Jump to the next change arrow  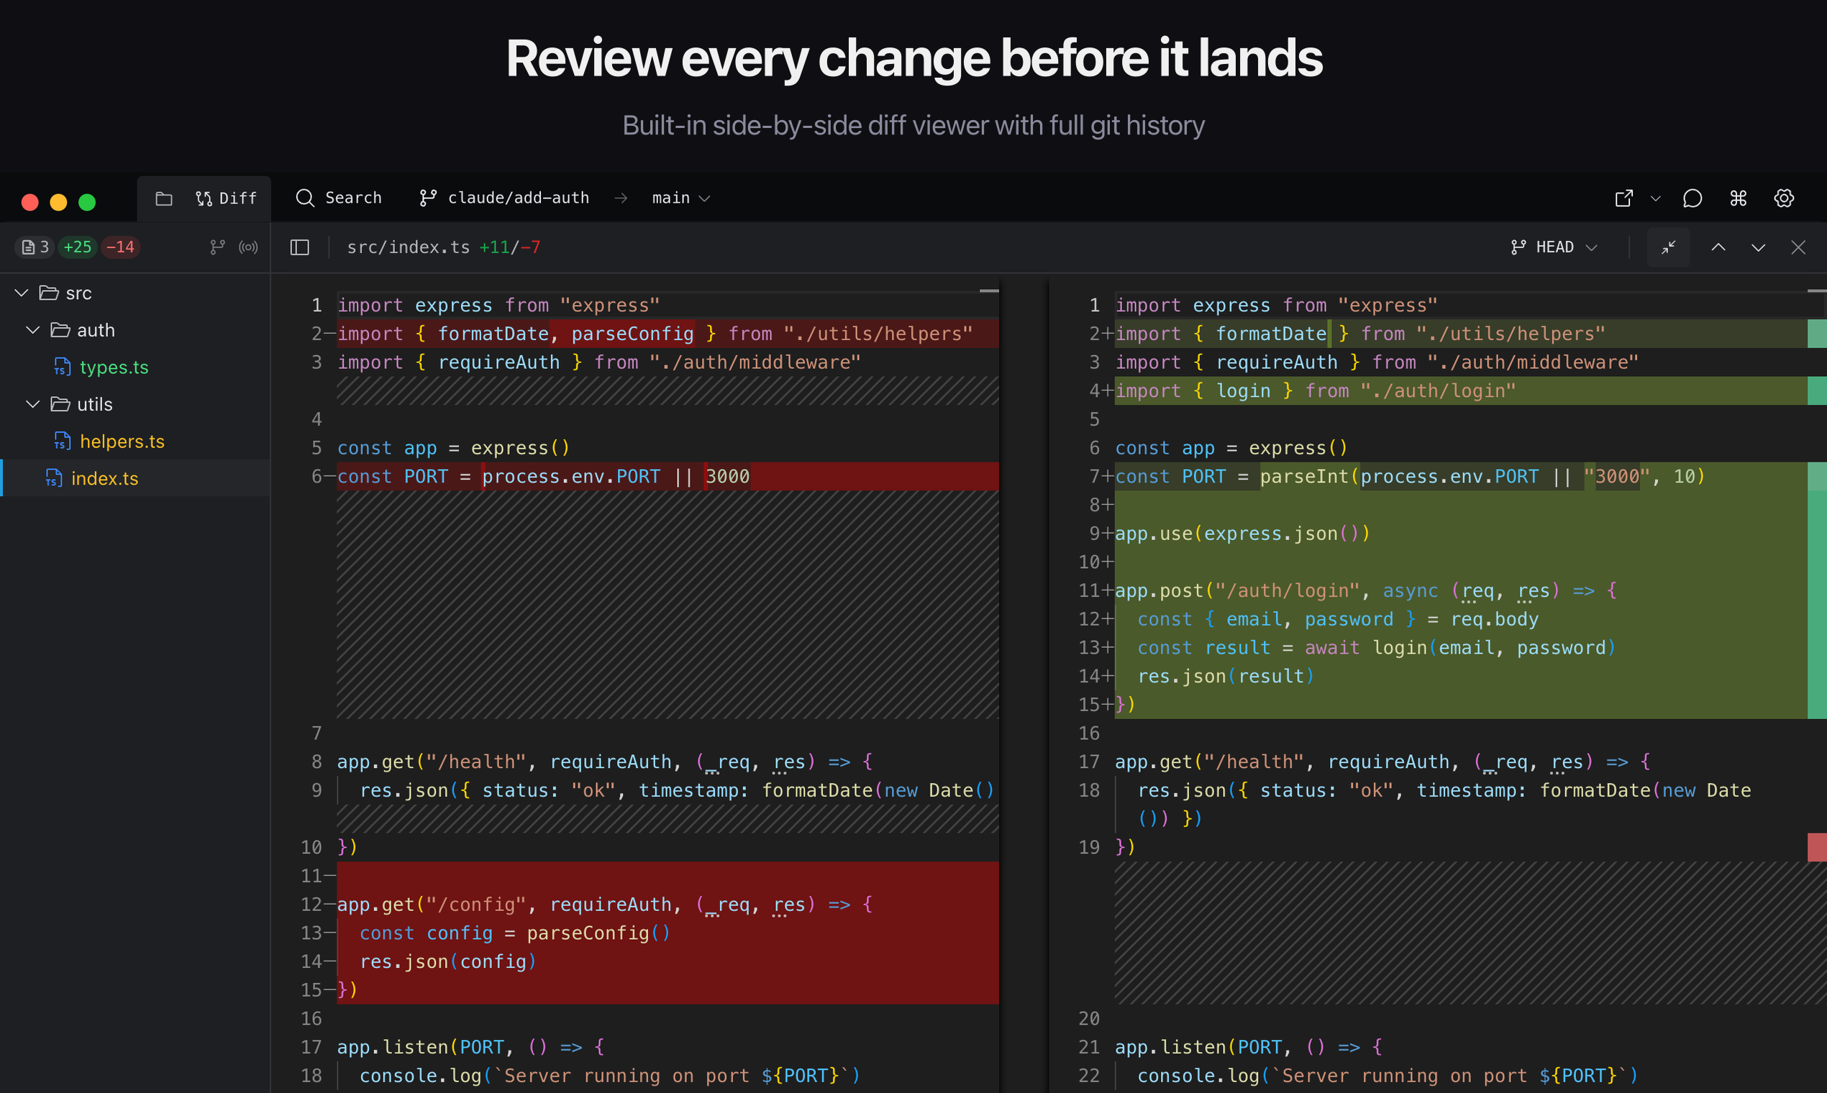[x=1758, y=247]
